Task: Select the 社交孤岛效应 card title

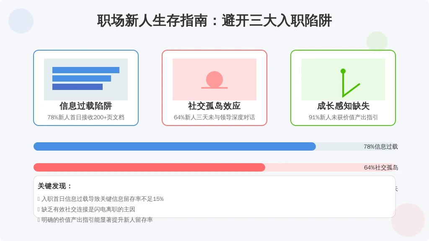Action: pos(214,106)
